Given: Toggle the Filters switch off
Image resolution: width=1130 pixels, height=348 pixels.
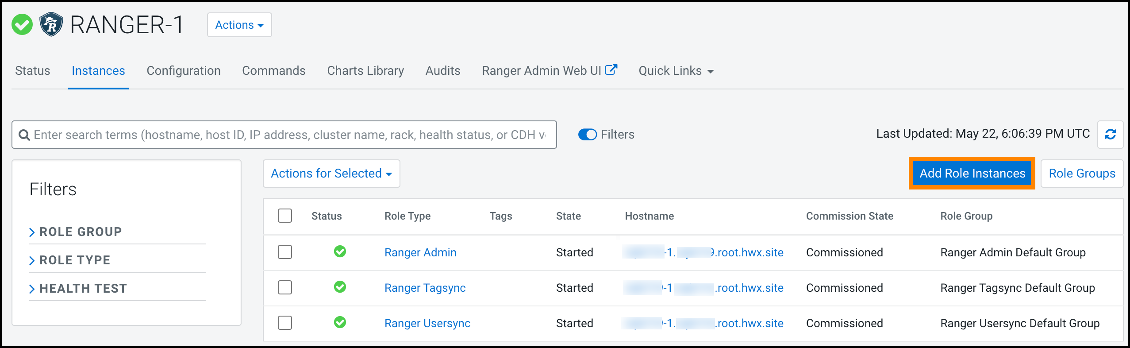Looking at the screenshot, I should click(x=588, y=135).
